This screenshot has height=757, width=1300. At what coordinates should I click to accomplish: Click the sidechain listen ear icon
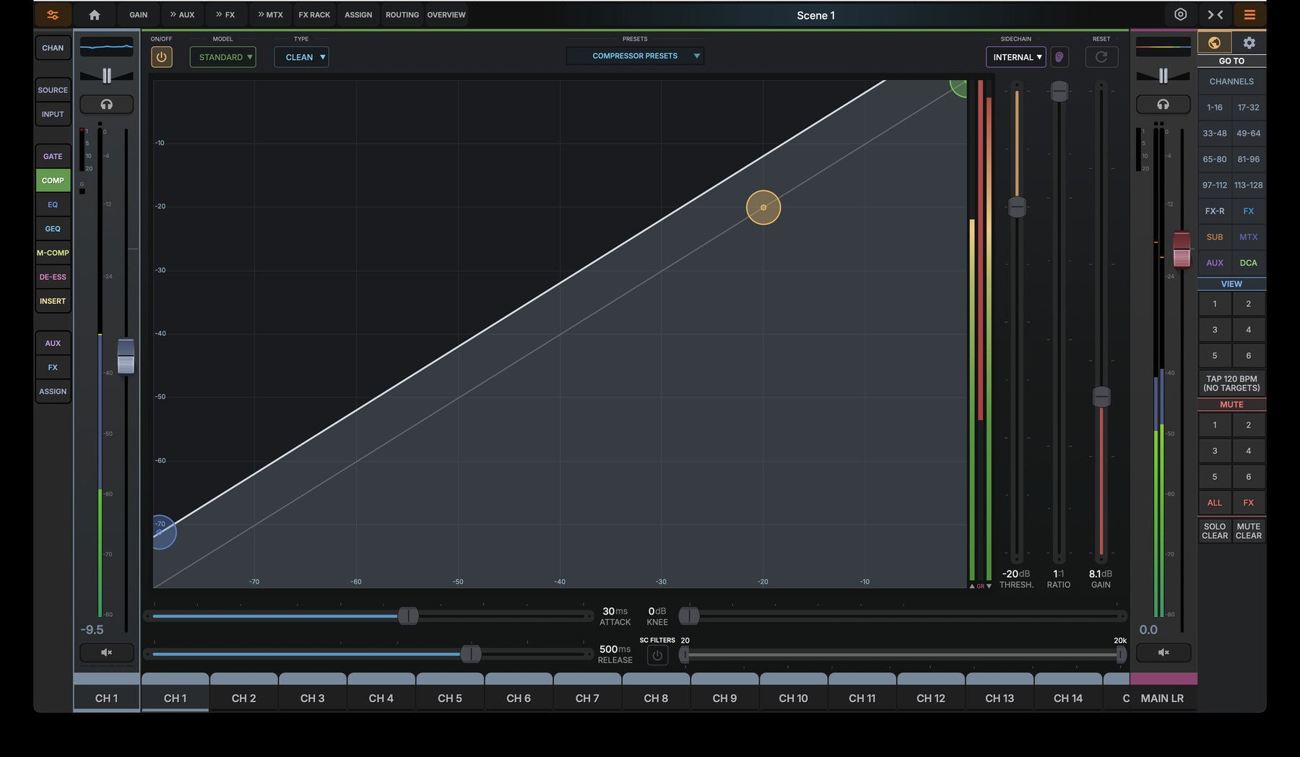pyautogui.click(x=1059, y=57)
